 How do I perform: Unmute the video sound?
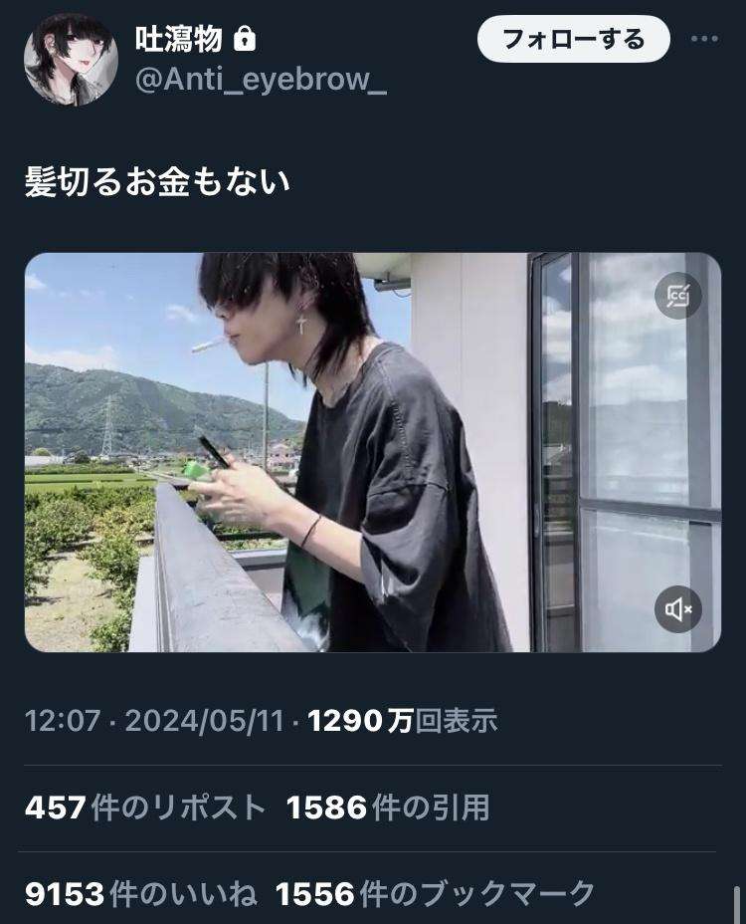pyautogui.click(x=677, y=609)
